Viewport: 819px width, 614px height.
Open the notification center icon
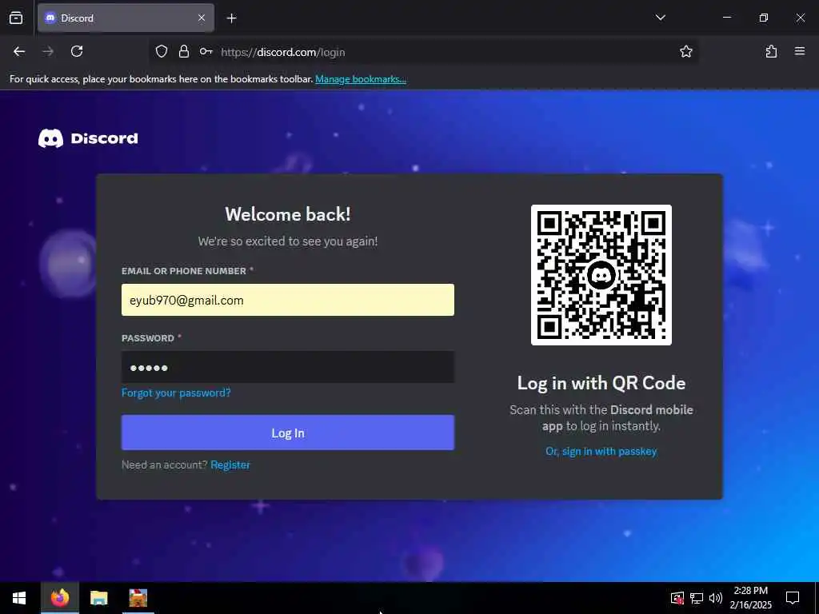(793, 598)
